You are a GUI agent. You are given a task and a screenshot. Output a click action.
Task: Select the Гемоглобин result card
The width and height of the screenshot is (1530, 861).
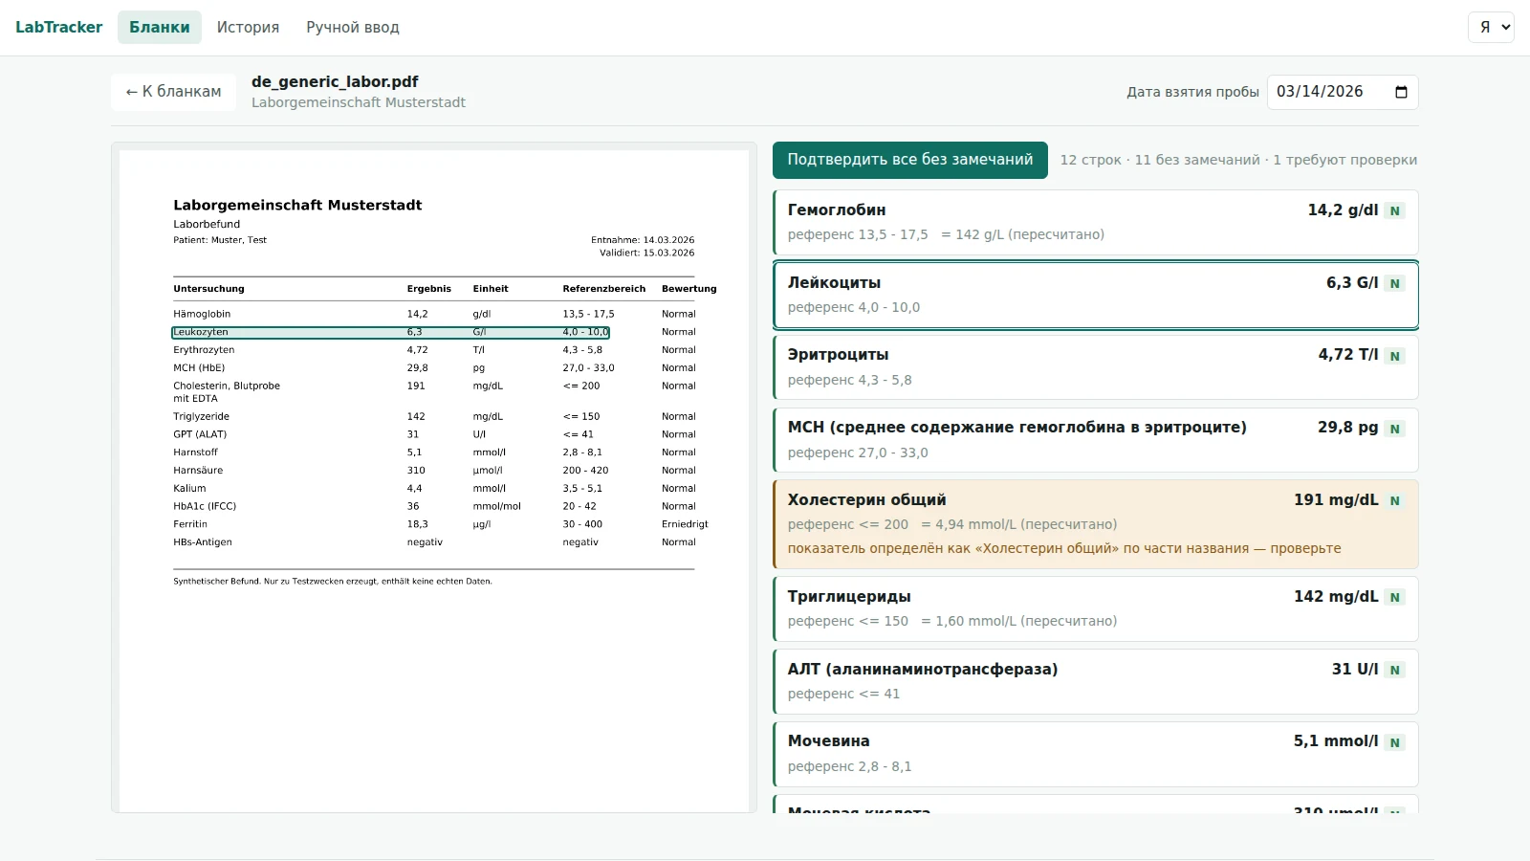[x=1095, y=222]
